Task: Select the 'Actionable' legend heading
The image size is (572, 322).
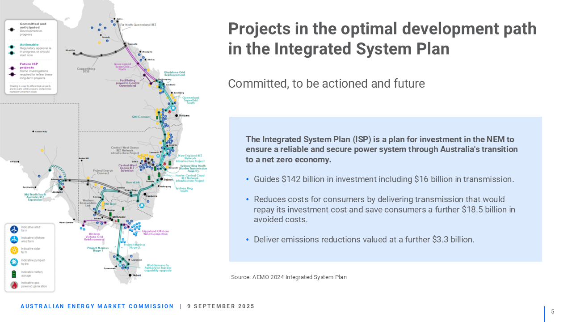Action: pyautogui.click(x=29, y=45)
